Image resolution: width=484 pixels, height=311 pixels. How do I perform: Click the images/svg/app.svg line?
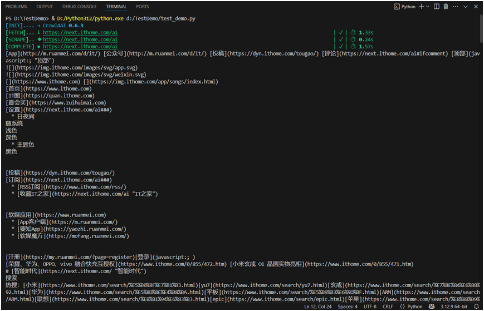pyautogui.click(x=72, y=67)
